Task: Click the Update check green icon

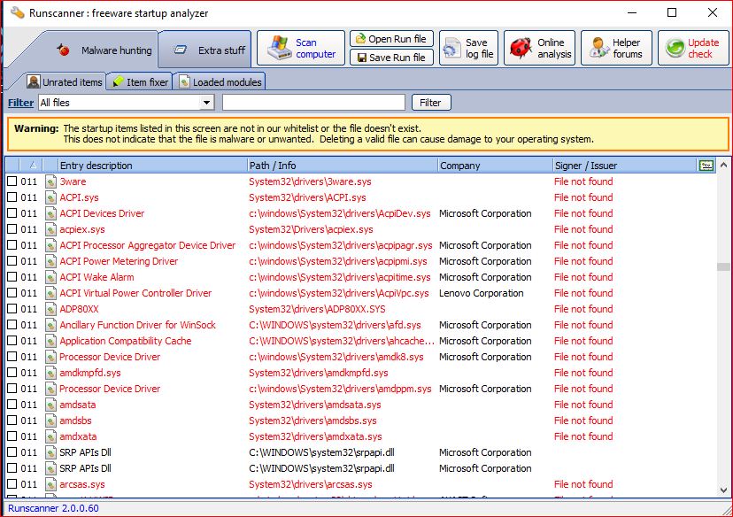Action: click(x=675, y=48)
